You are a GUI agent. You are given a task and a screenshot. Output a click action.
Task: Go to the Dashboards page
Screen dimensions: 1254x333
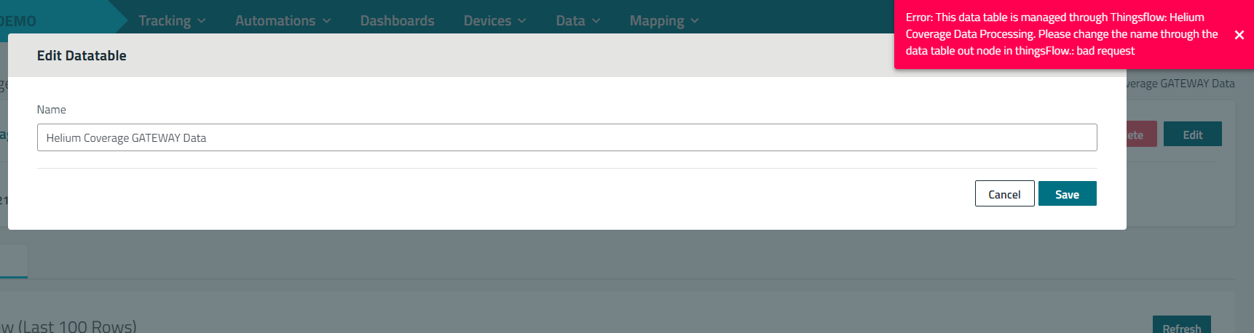point(397,21)
